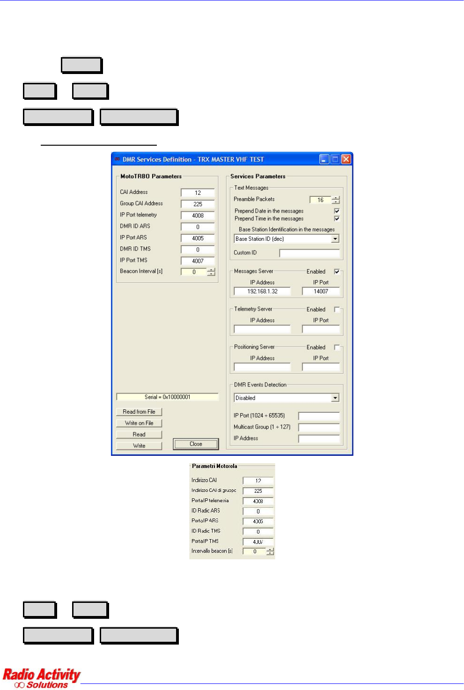Click the Porta IP ARS field

[258, 521]
